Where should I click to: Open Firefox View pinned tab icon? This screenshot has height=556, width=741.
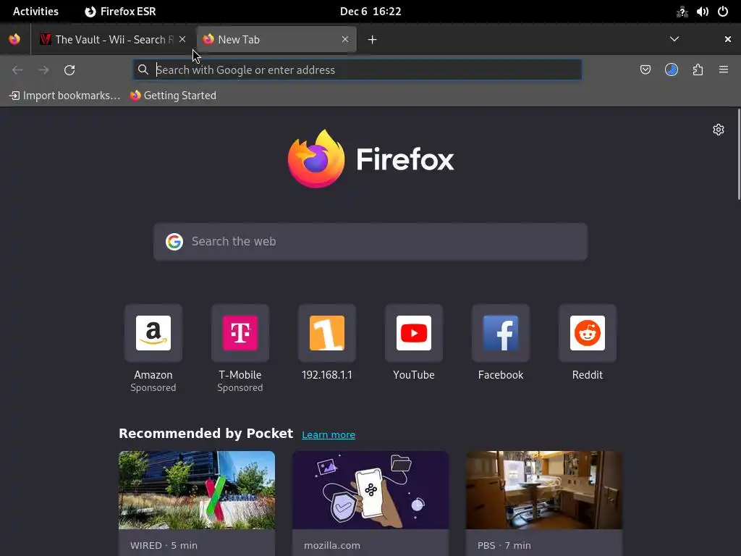(x=14, y=39)
